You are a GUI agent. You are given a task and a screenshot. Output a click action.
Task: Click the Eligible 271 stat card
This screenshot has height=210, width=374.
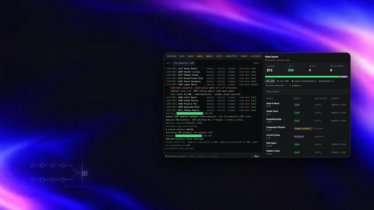tap(275, 69)
